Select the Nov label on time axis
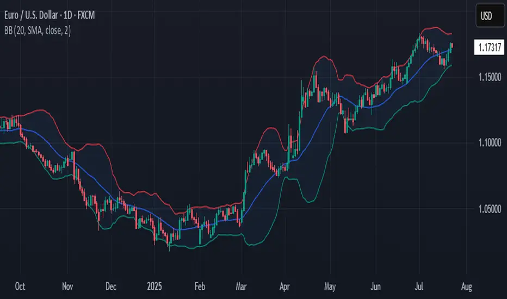 (x=67, y=286)
